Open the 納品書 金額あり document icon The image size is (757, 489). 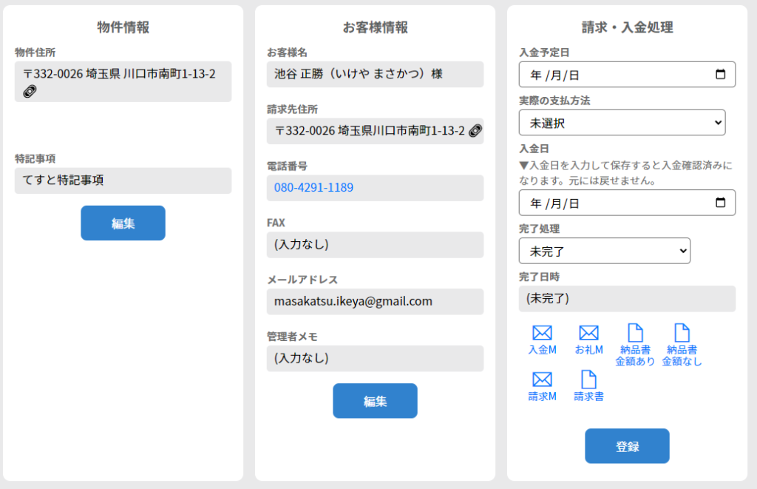[635, 334]
